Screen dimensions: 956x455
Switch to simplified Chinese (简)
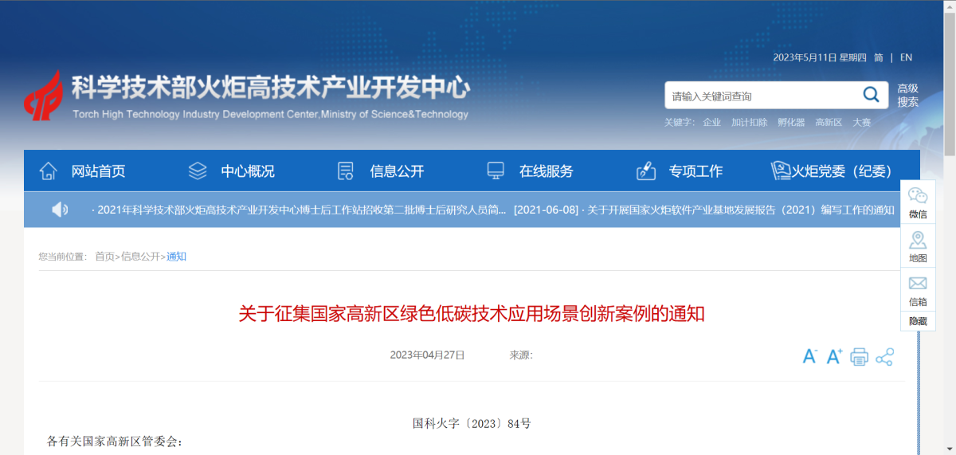[878, 57]
